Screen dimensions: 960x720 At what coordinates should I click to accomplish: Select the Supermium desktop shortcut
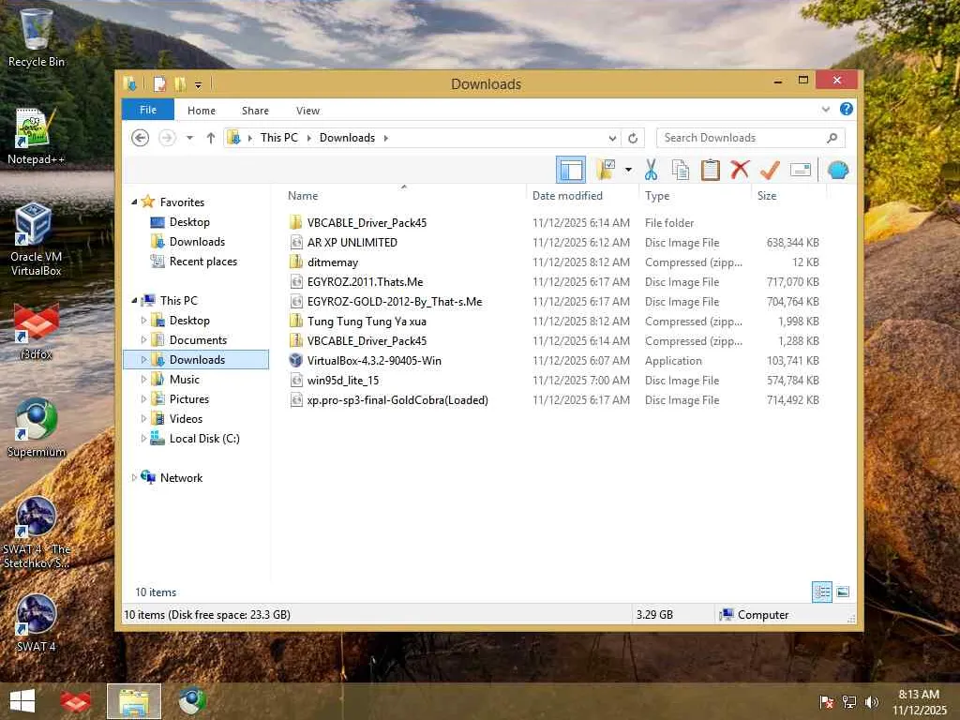tap(37, 427)
